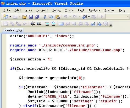Click the Display Parameter Info icon
Screen dimensions: 130x108
pos(12,24)
